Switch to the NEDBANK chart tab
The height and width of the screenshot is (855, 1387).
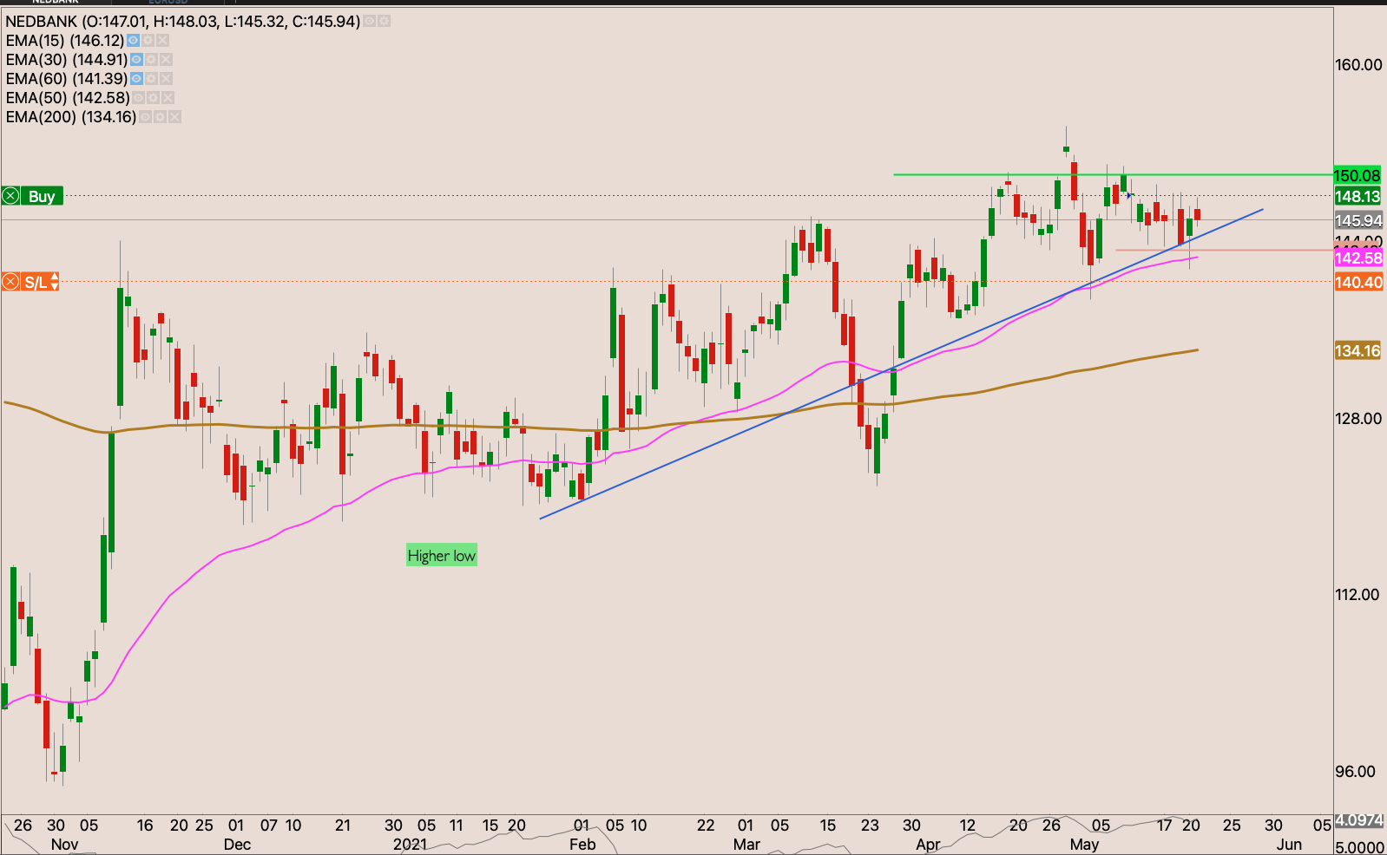[x=55, y=3]
